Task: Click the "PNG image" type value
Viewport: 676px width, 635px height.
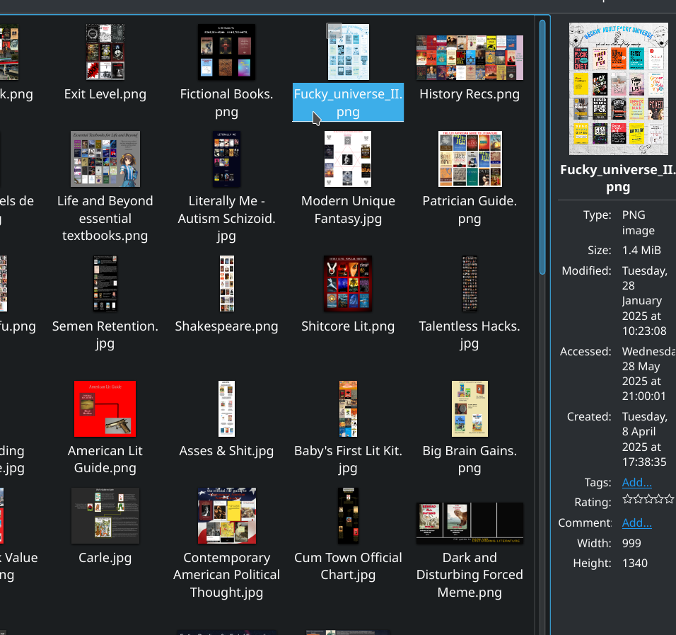Action: (x=638, y=223)
